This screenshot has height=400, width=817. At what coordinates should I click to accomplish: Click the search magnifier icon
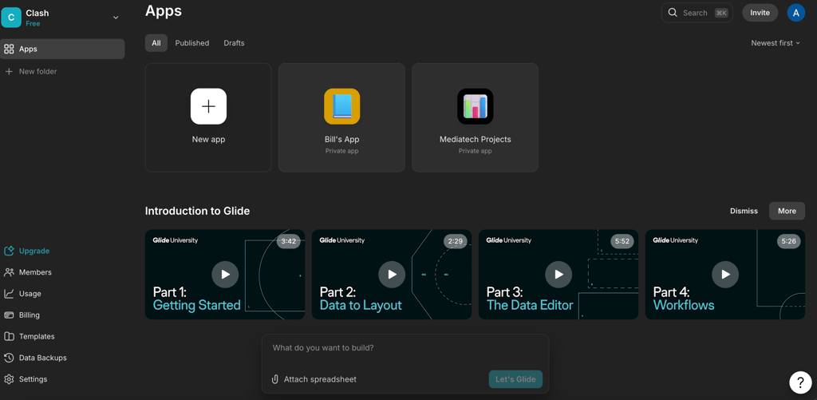(673, 13)
